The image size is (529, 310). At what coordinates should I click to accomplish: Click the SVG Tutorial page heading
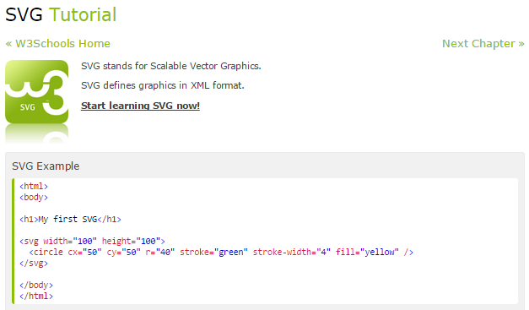click(x=61, y=15)
